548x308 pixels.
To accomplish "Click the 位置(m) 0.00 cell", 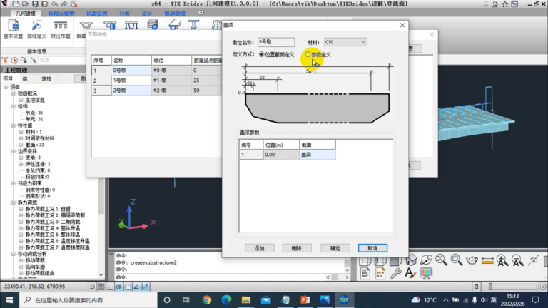I will [281, 154].
